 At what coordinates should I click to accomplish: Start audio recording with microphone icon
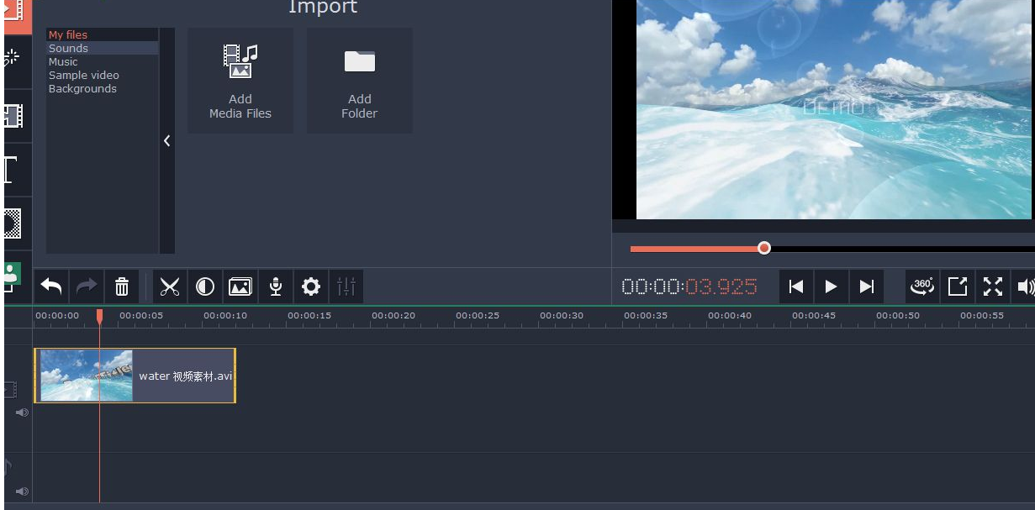click(x=276, y=287)
